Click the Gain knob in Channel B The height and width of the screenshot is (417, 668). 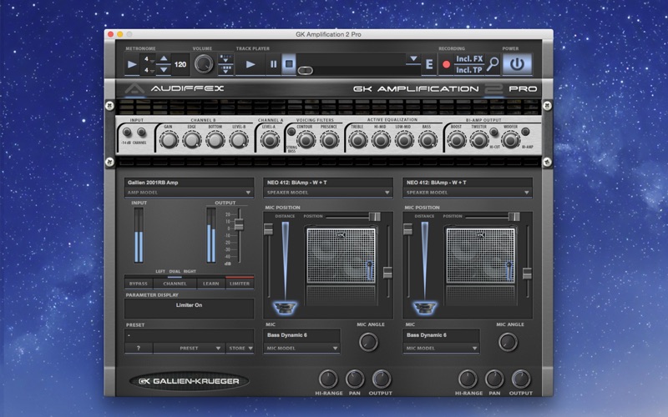[170, 140]
